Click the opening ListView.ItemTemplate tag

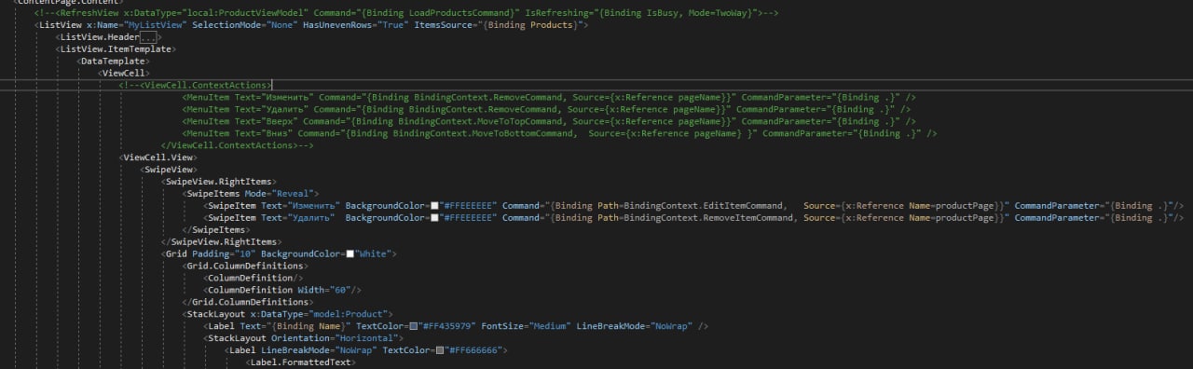point(117,48)
